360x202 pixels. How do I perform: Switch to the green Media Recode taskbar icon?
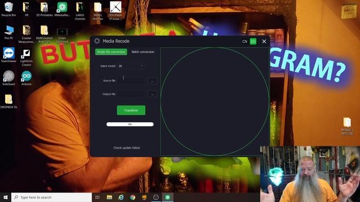click(x=168, y=197)
